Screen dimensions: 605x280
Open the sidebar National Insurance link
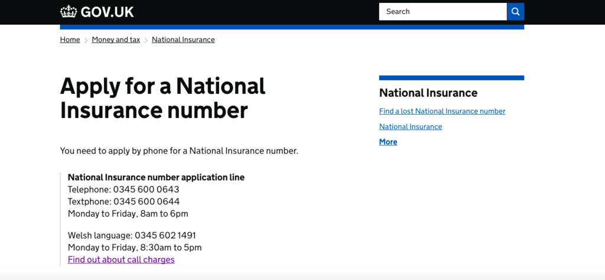click(x=411, y=126)
